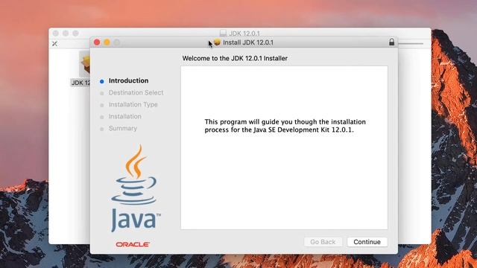The width and height of the screenshot is (477, 268).
Task: Click the Continue button
Action: tap(367, 242)
